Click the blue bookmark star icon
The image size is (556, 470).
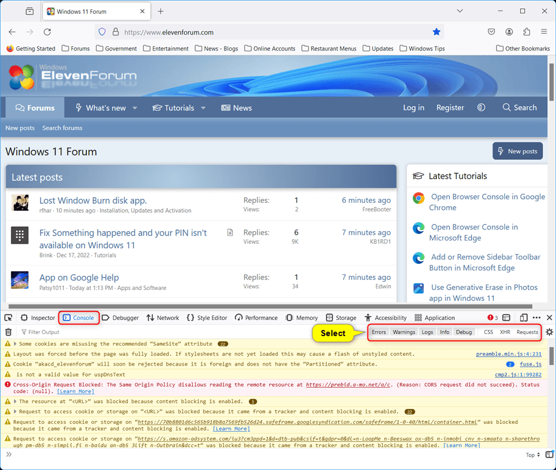click(436, 32)
